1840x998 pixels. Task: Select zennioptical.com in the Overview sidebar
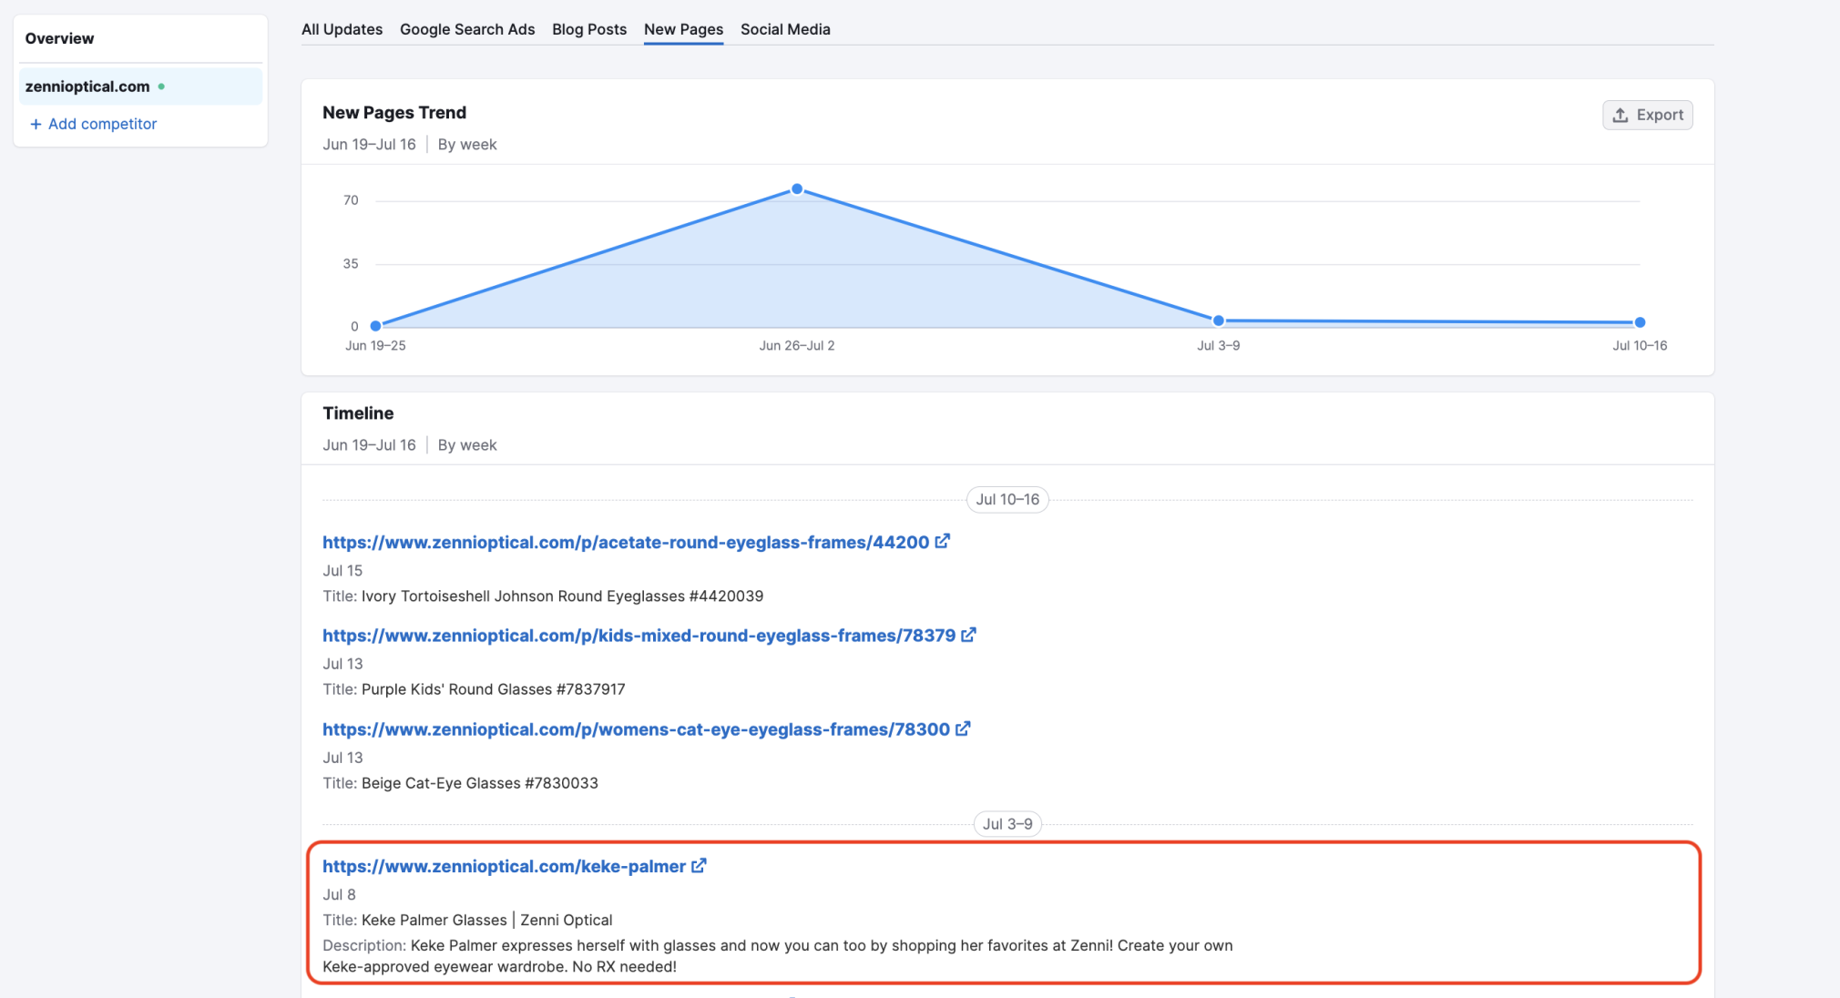(x=140, y=87)
